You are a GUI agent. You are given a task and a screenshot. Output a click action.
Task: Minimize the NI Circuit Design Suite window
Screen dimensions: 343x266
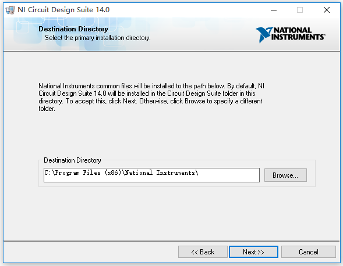tap(274, 10)
